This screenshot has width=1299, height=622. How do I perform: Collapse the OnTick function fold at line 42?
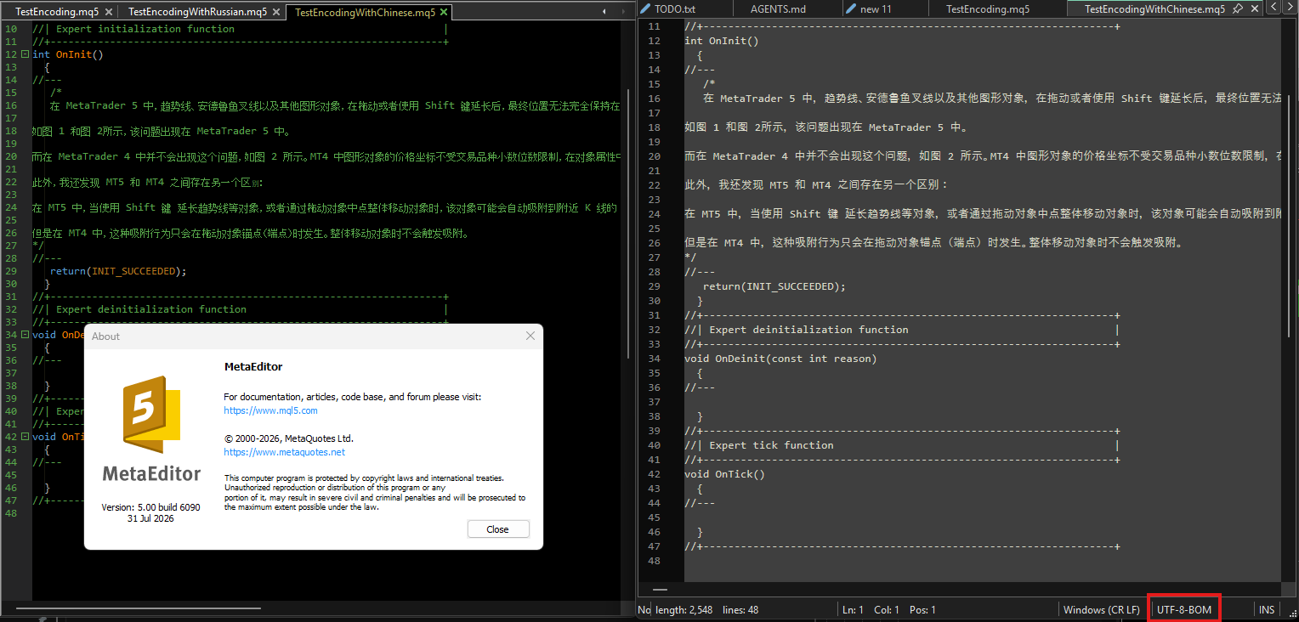[x=25, y=437]
